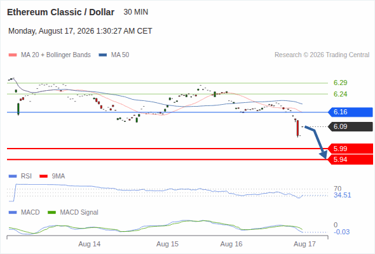Click the RSI 70 level label
This screenshot has width=375, height=254.
coord(337,189)
